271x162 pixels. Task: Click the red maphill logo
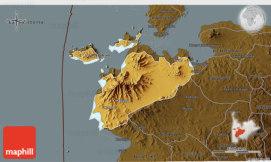[x=19, y=143]
